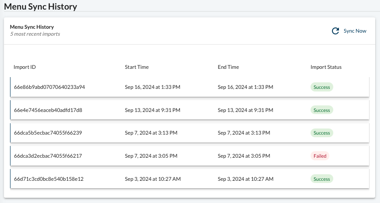
Task: Select import ID 66e86b9abd07070640233a94
Action: coord(49,87)
